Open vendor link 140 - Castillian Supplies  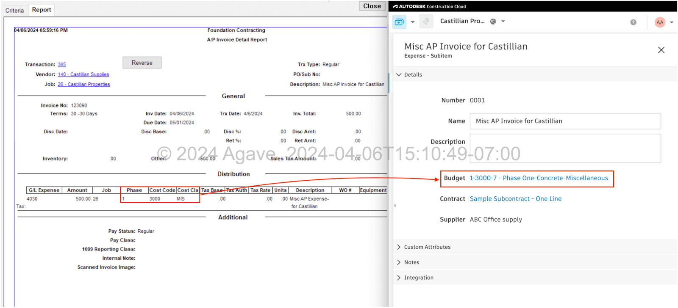pyautogui.click(x=83, y=74)
